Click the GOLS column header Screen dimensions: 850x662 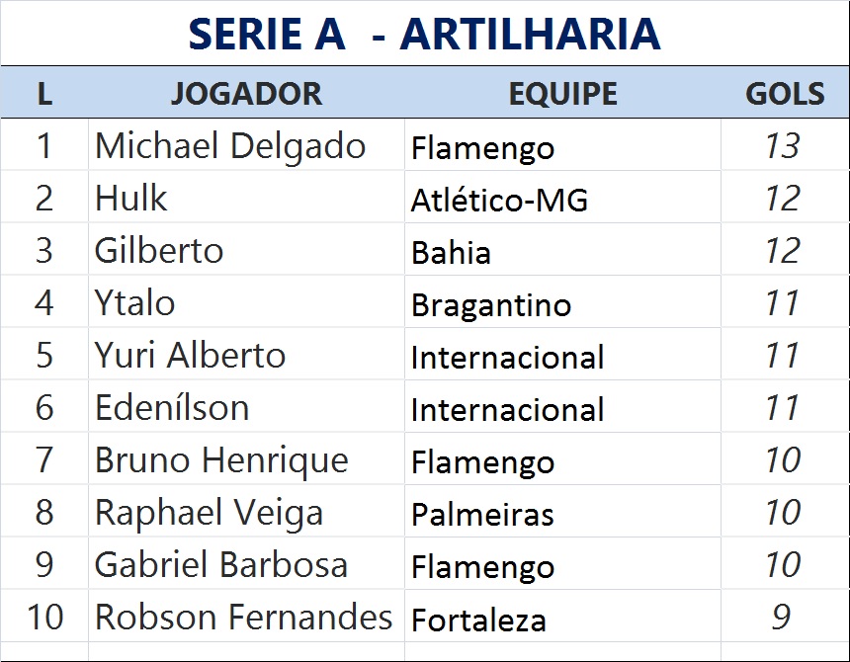[x=785, y=94]
